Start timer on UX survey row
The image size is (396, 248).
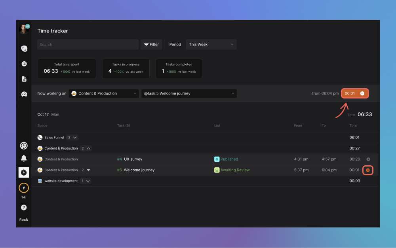point(368,159)
